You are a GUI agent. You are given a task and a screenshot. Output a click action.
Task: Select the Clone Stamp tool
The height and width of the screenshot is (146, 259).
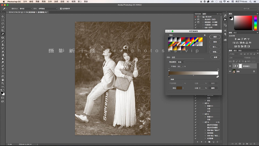click(x=3, y=45)
